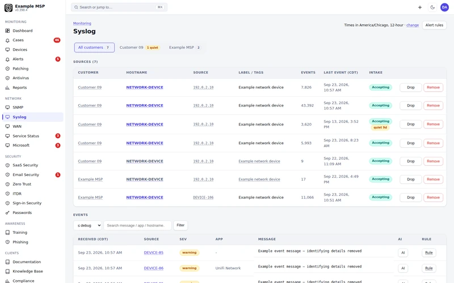The width and height of the screenshot is (454, 283).
Task: Click the Monitoring breadcrumb link
Action: pyautogui.click(x=82, y=23)
